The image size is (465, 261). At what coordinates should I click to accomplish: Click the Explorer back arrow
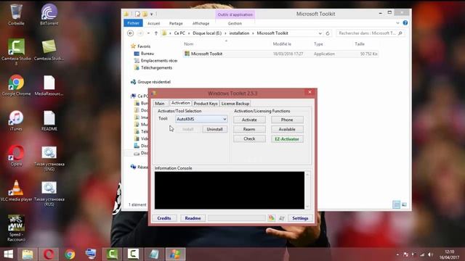click(x=130, y=33)
